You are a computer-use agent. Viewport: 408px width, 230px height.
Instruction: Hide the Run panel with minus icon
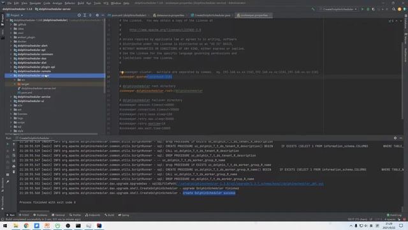(401, 138)
